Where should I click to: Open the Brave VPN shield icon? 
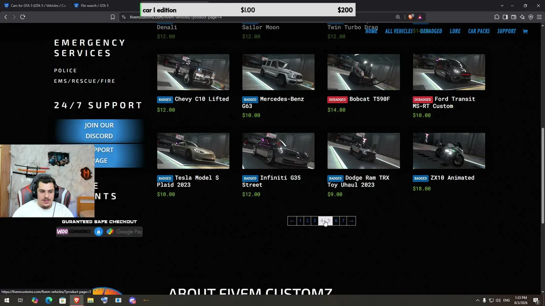pos(531,17)
